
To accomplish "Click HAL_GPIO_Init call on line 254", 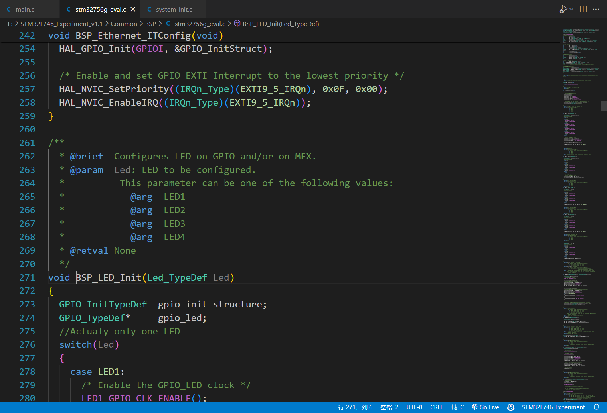I will [x=95, y=49].
